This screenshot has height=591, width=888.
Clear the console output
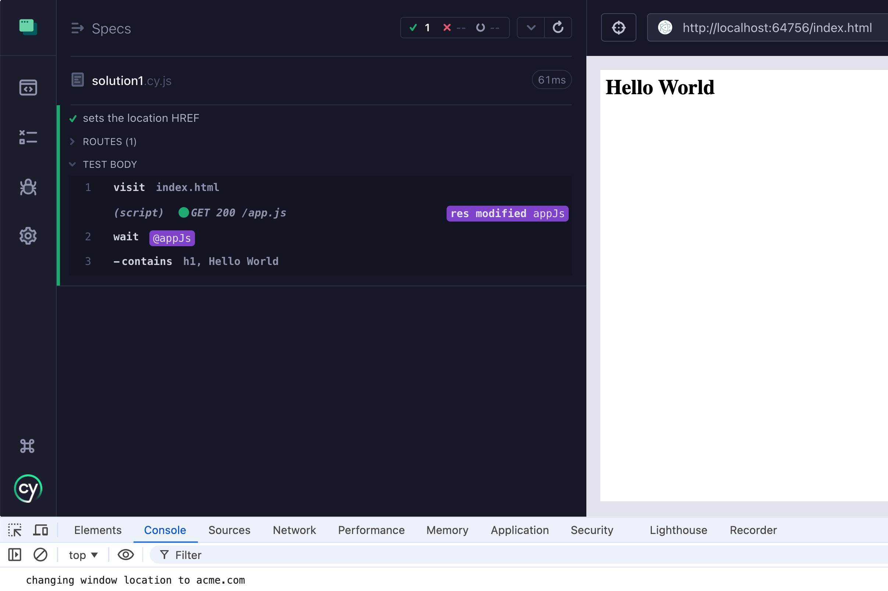click(40, 555)
